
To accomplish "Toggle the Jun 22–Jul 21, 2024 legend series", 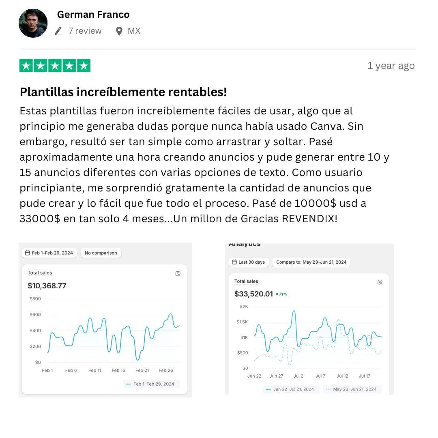I will click(291, 389).
